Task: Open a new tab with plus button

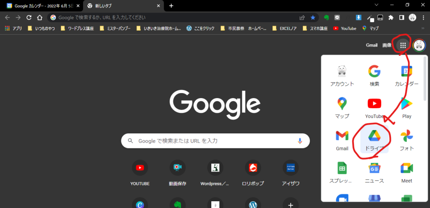Action: click(171, 6)
